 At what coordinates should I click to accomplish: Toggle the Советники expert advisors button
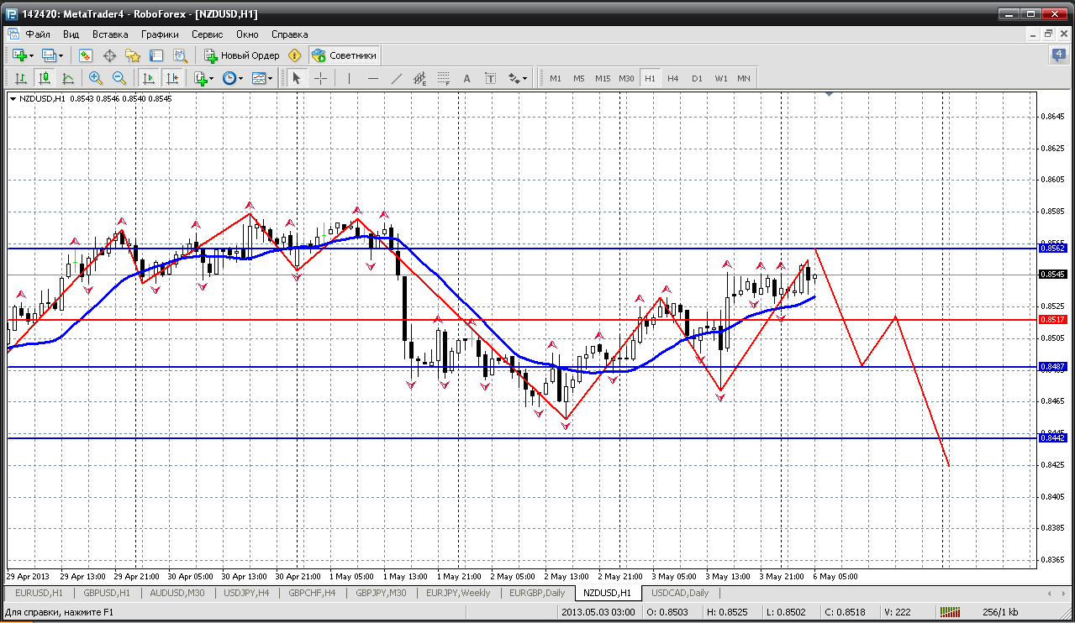345,55
